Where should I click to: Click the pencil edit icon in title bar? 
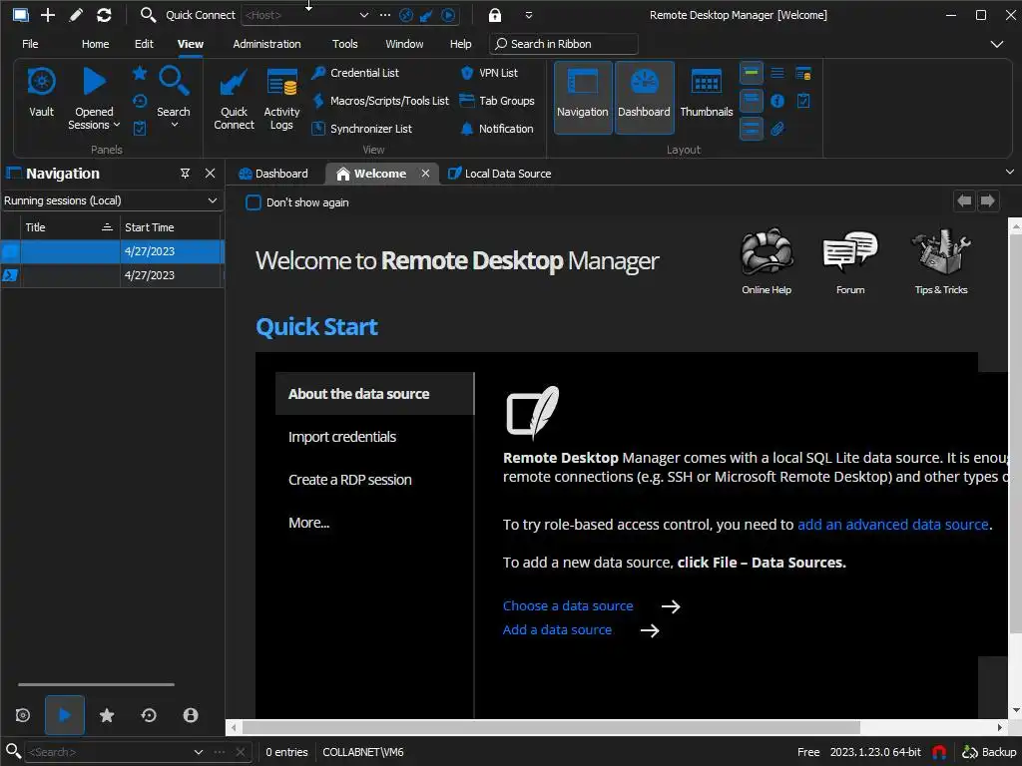tap(76, 14)
